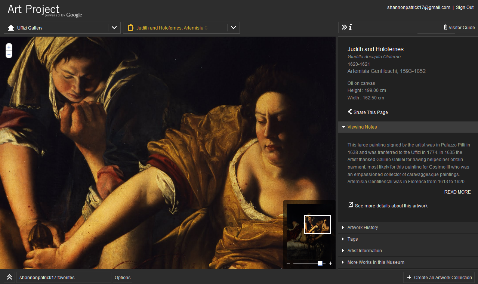
Task: Expand the Artwork History section
Action: coord(408,228)
